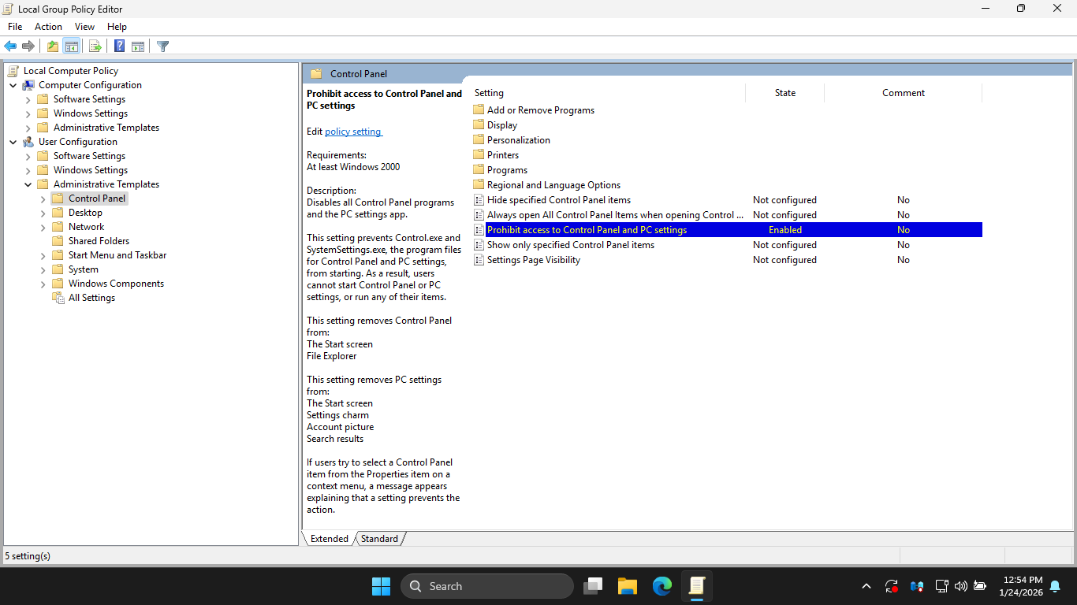Open File Explorer from the taskbar
Screen dimensions: 1077x605
coord(627,586)
